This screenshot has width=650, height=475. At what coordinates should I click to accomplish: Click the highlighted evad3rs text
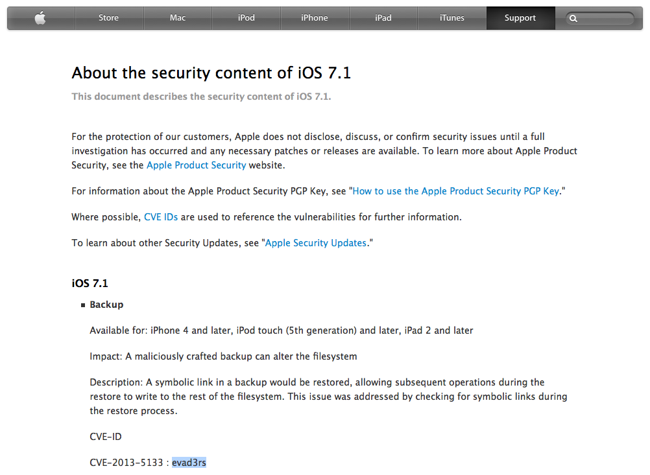pos(189,463)
